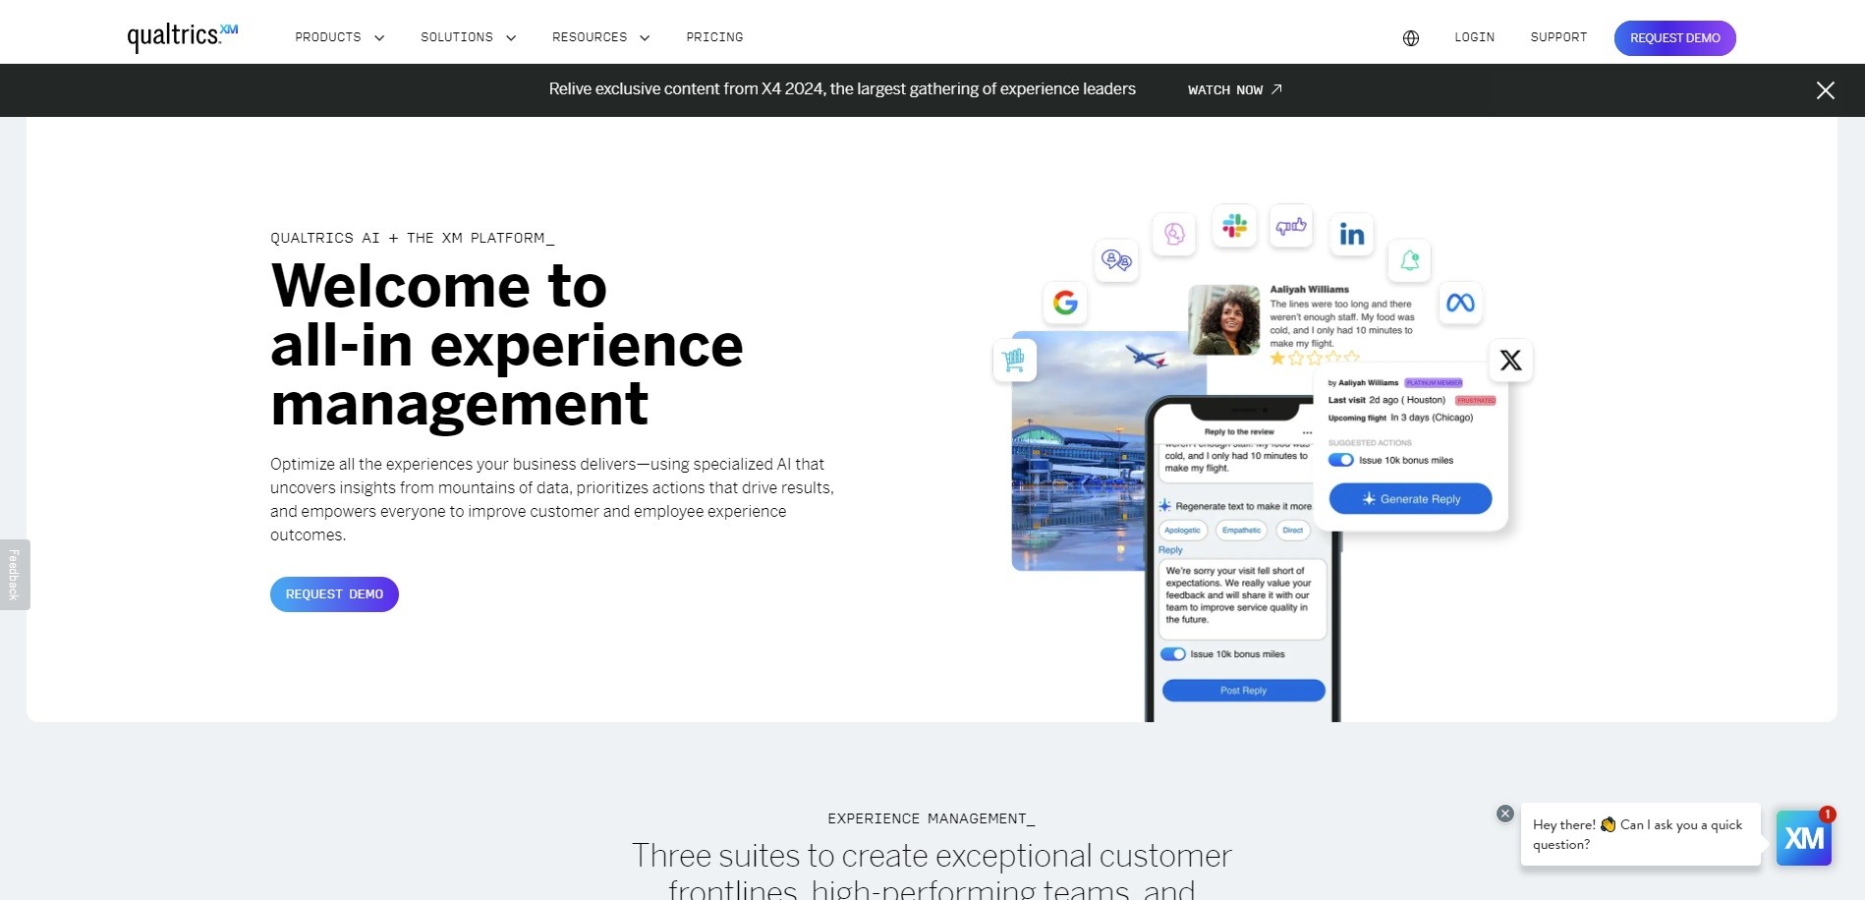
Task: Click the purple head-profile icon tile
Action: (x=1174, y=234)
